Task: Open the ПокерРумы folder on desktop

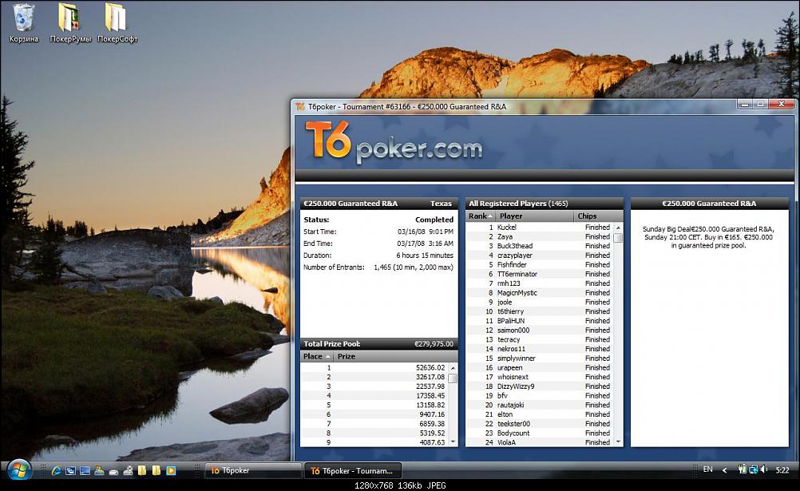Action: 70,23
